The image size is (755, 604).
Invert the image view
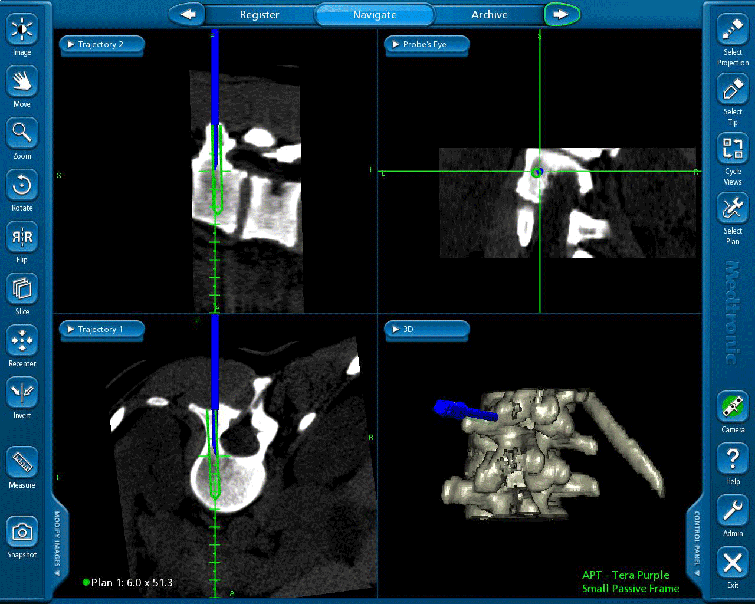pyautogui.click(x=22, y=393)
